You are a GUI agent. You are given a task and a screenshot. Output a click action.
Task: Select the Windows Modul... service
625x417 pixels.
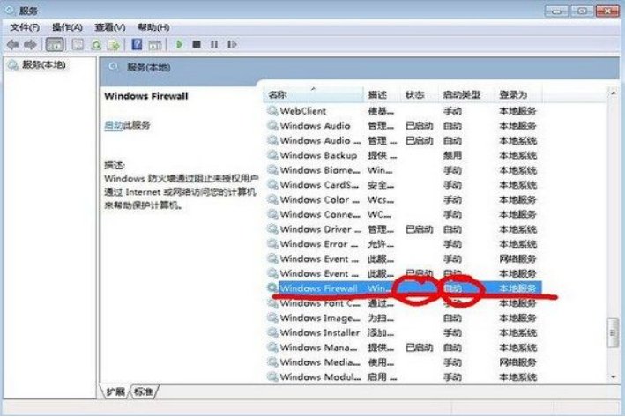(x=403, y=376)
